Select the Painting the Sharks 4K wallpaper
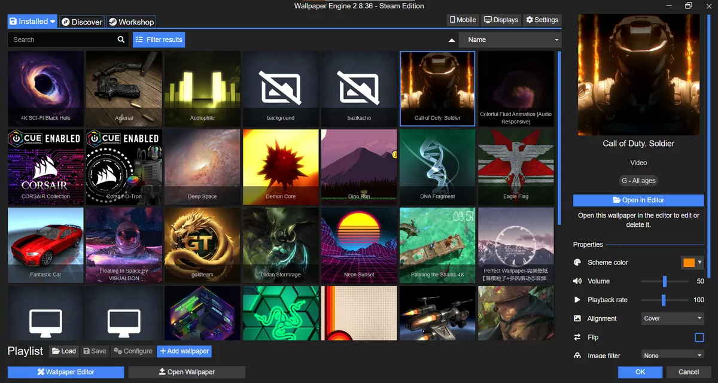718x383 pixels. 437,245
